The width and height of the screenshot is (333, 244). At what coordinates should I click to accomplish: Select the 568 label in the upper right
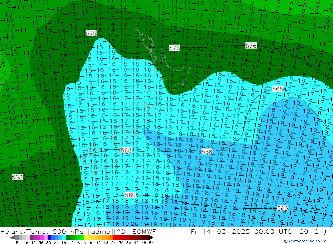278,89
